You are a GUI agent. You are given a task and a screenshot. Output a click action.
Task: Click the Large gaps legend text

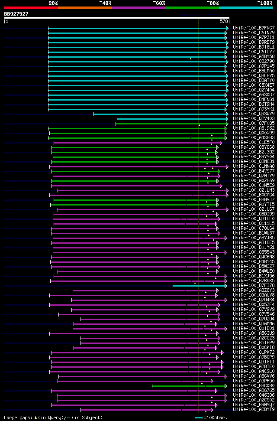click(x=53, y=418)
